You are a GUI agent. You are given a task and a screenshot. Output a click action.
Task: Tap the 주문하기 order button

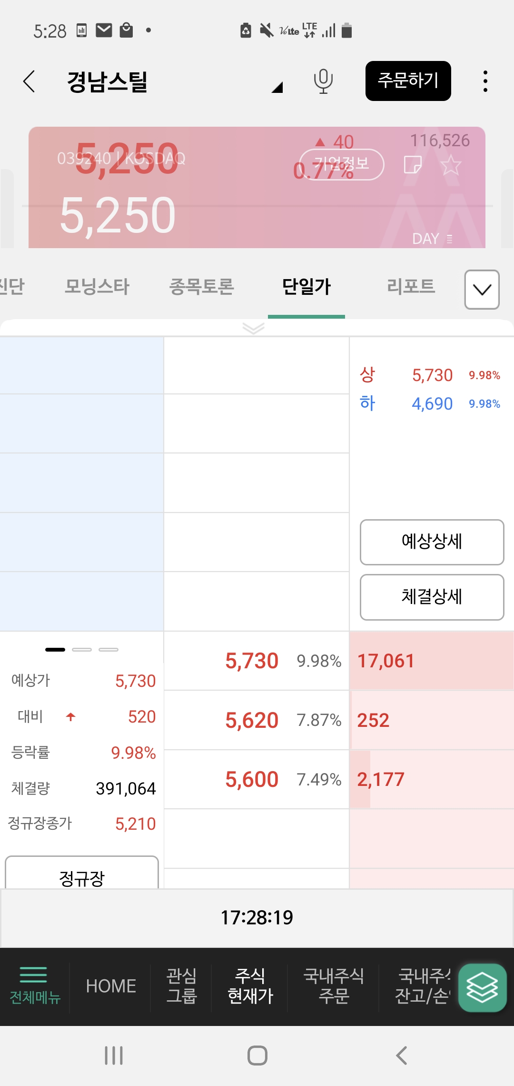(x=408, y=81)
